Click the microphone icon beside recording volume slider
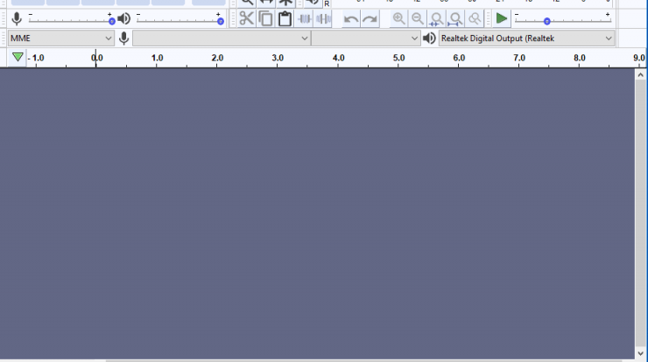Viewport: 648px width, 362px height. (17, 18)
